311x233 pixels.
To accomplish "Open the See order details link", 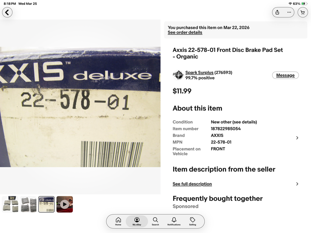I will [185, 32].
